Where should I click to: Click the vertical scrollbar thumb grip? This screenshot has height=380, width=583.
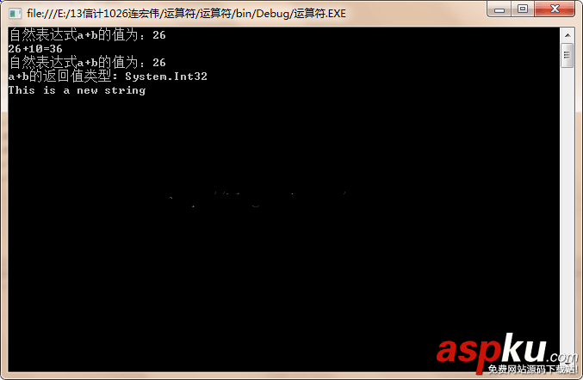tap(567, 55)
